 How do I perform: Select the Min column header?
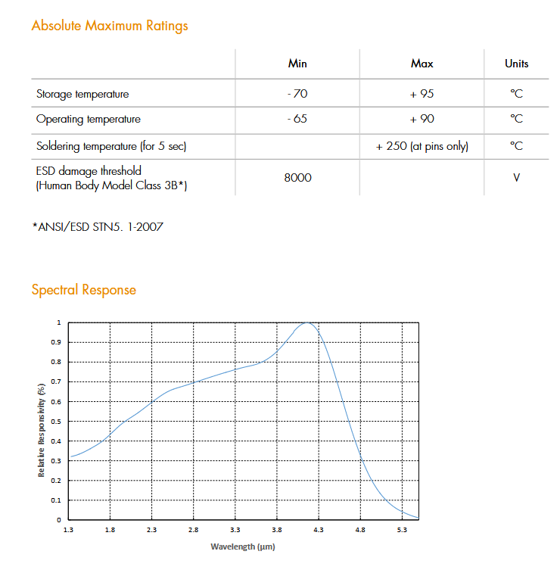297,64
